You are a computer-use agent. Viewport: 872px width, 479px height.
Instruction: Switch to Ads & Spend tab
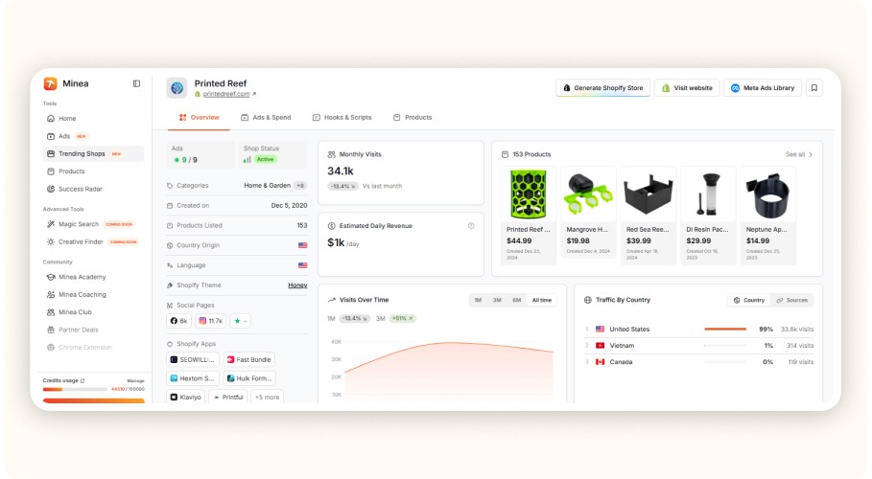[266, 117]
